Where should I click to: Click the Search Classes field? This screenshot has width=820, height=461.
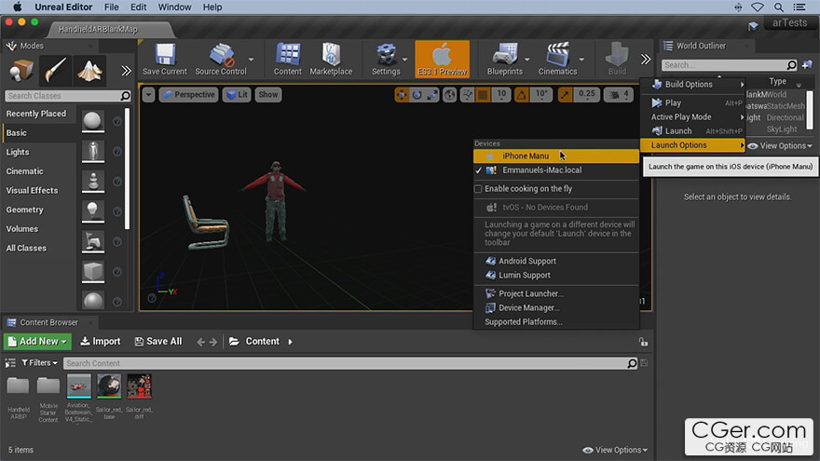coord(67,96)
